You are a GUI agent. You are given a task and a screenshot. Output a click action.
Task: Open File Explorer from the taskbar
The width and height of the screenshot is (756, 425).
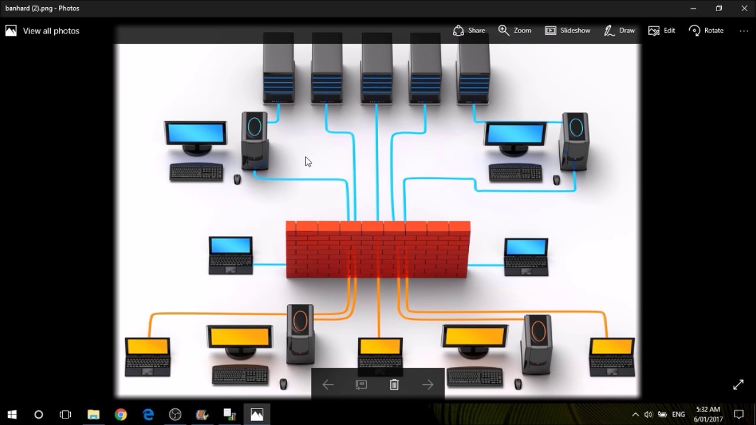click(x=93, y=414)
